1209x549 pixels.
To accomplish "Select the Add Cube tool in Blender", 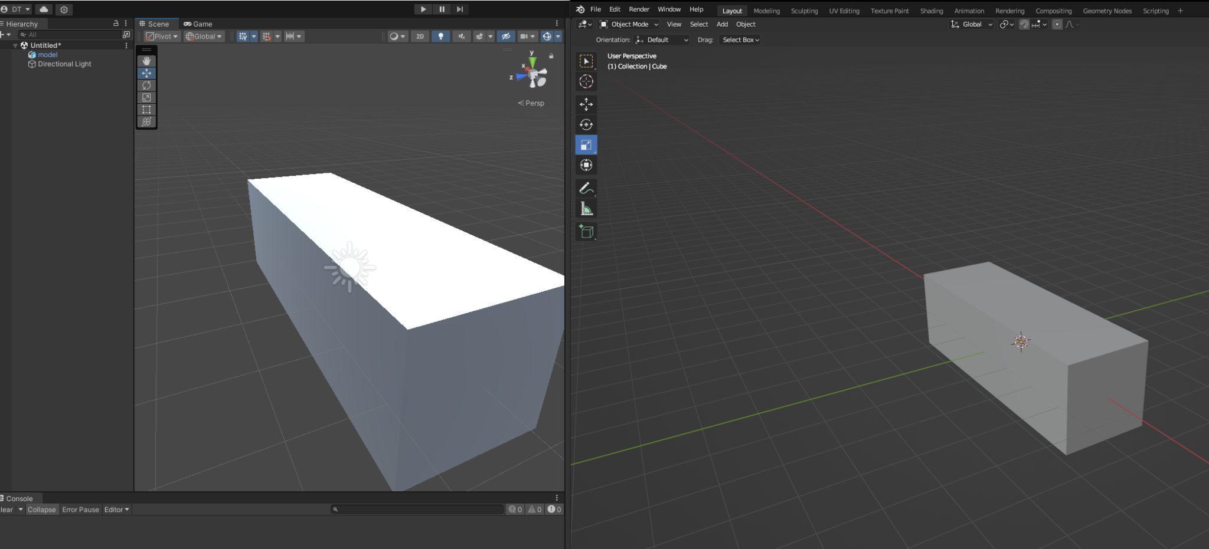I will [586, 231].
